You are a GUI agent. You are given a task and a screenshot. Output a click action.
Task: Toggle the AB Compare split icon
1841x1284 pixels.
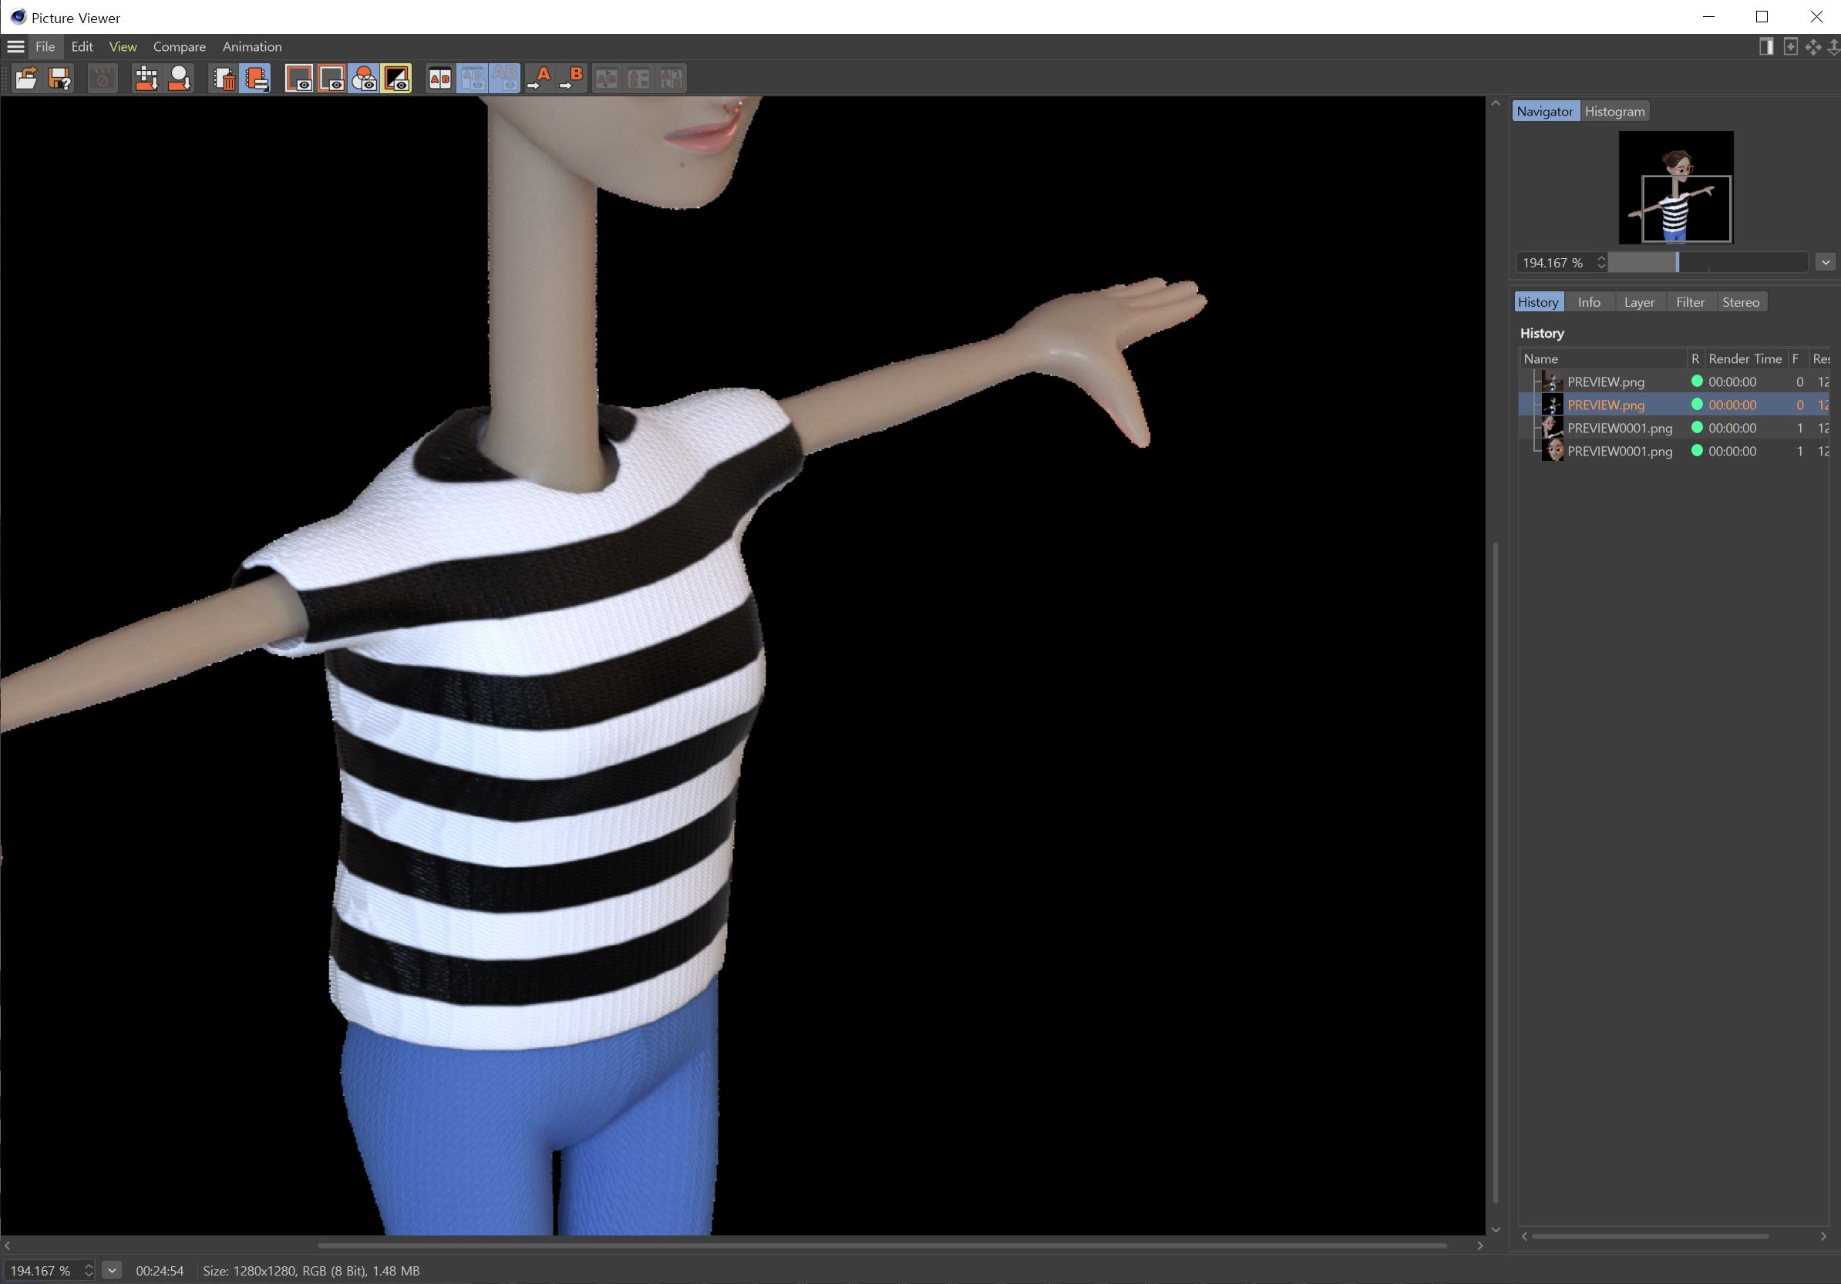(x=439, y=79)
